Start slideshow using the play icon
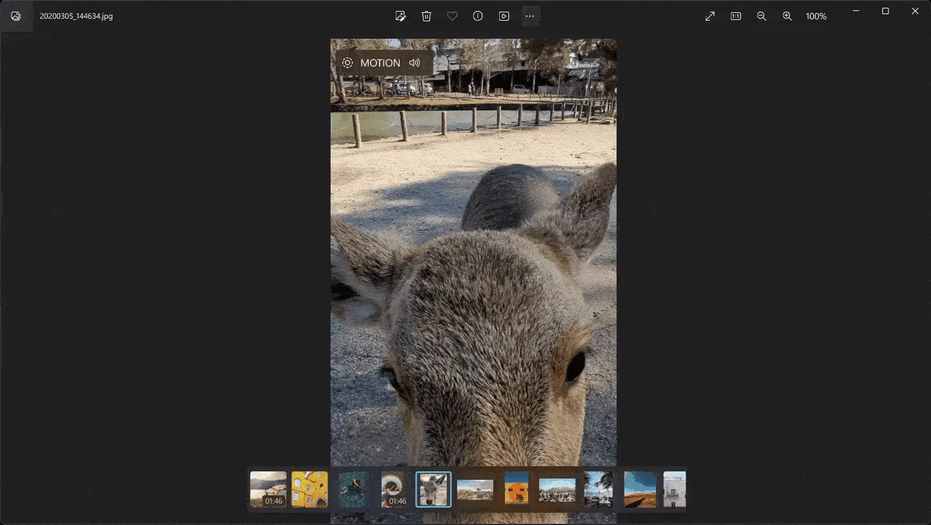The width and height of the screenshot is (931, 525). [504, 16]
